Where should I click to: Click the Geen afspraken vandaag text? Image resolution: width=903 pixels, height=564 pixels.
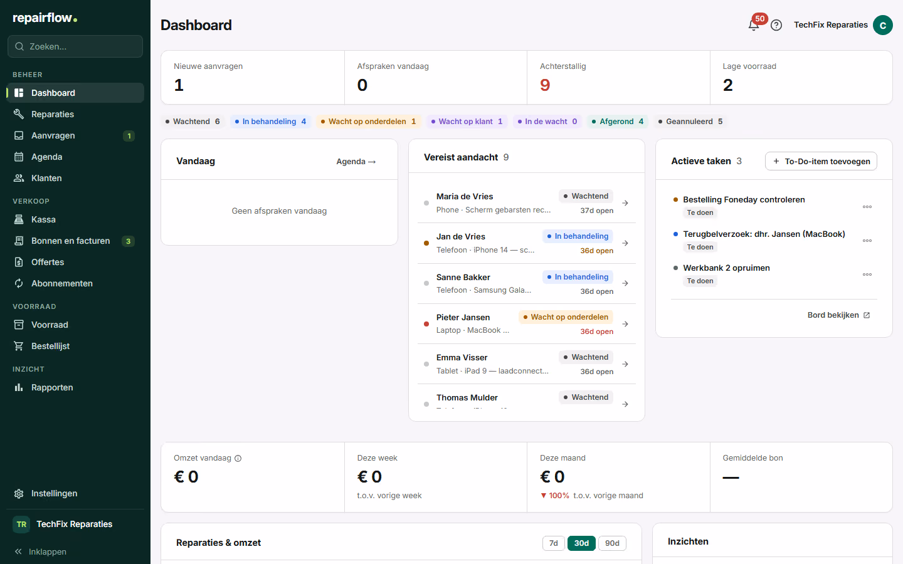tap(279, 211)
